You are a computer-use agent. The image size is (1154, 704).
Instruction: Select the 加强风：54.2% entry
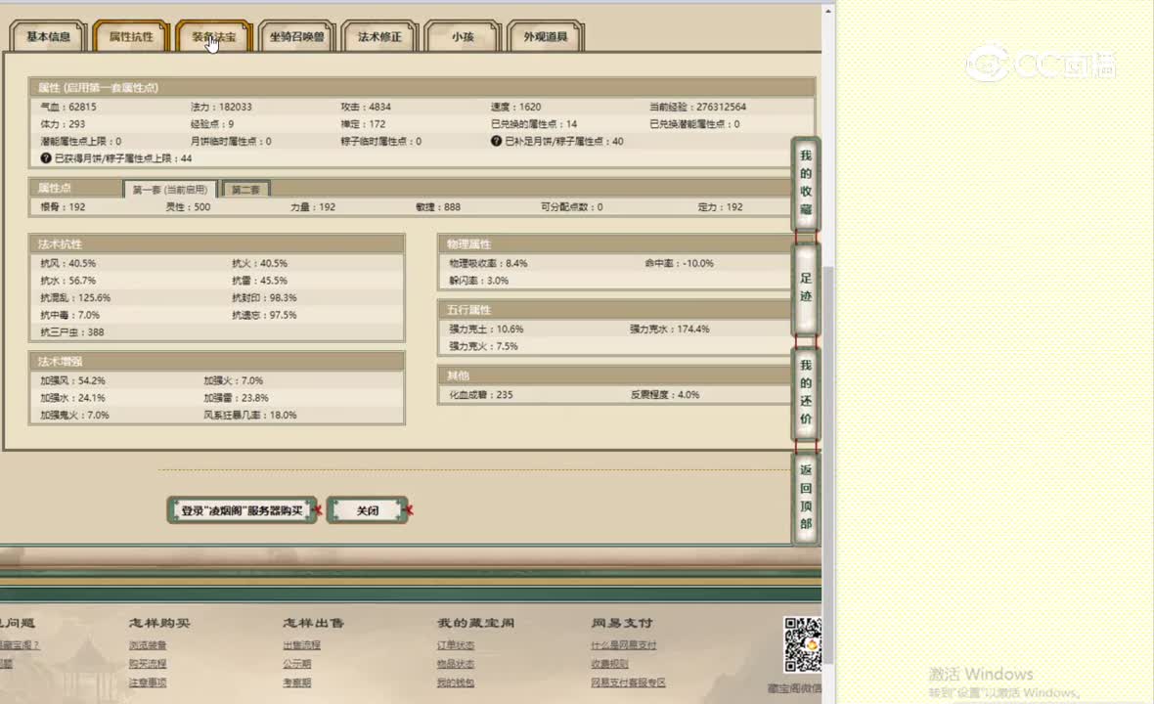(73, 380)
